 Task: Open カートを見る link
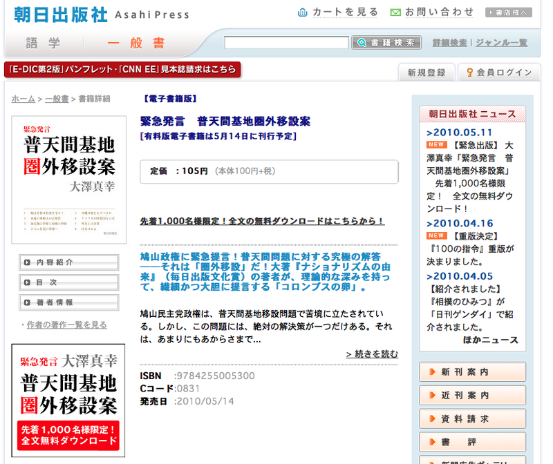click(345, 12)
